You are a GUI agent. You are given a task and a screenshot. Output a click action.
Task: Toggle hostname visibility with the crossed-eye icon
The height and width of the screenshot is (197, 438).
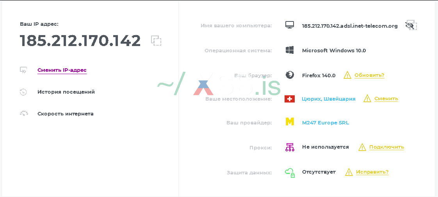411,26
